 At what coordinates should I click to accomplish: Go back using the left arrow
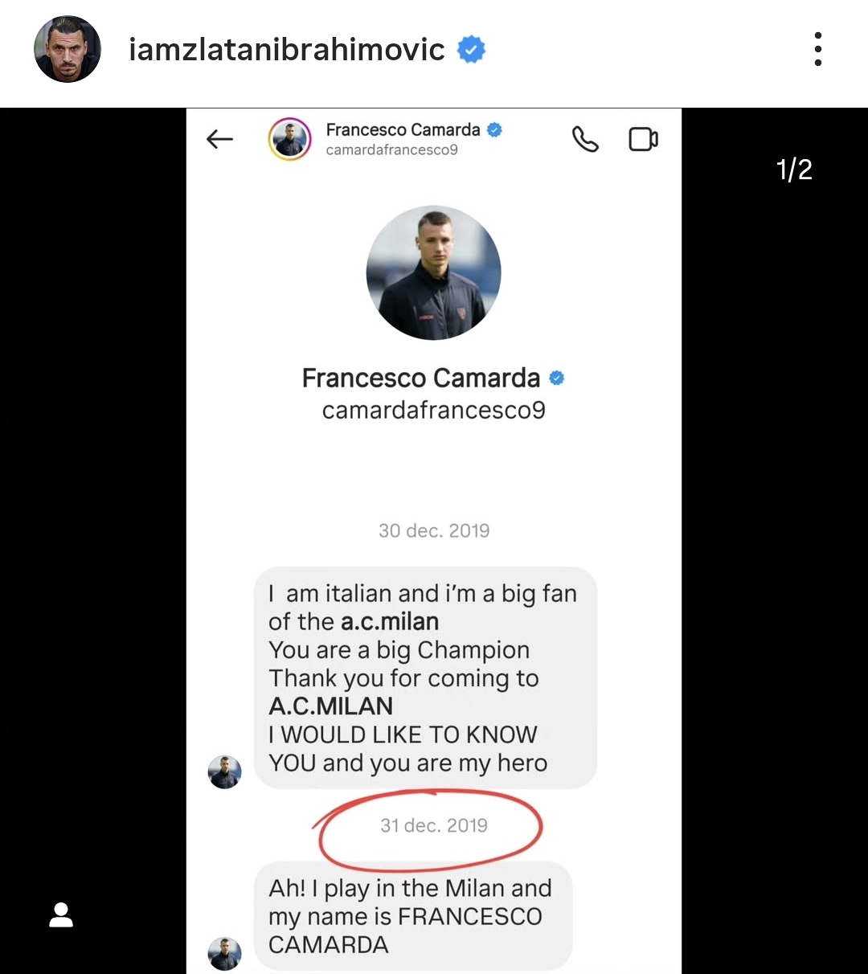pos(219,140)
